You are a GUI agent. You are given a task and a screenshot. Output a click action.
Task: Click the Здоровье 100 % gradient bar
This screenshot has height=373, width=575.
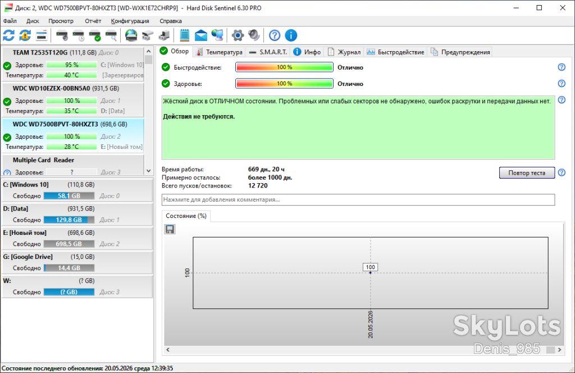284,84
